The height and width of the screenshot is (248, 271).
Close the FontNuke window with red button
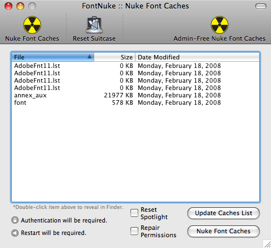click(x=8, y=6)
